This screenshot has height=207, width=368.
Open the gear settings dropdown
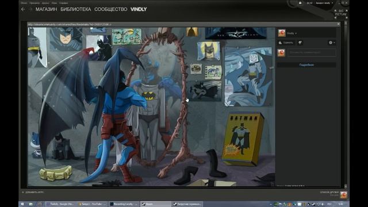[x=332, y=43]
